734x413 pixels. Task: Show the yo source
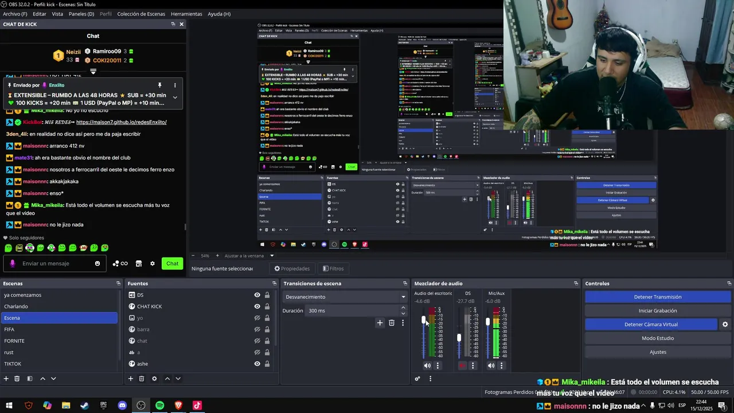[257, 318]
